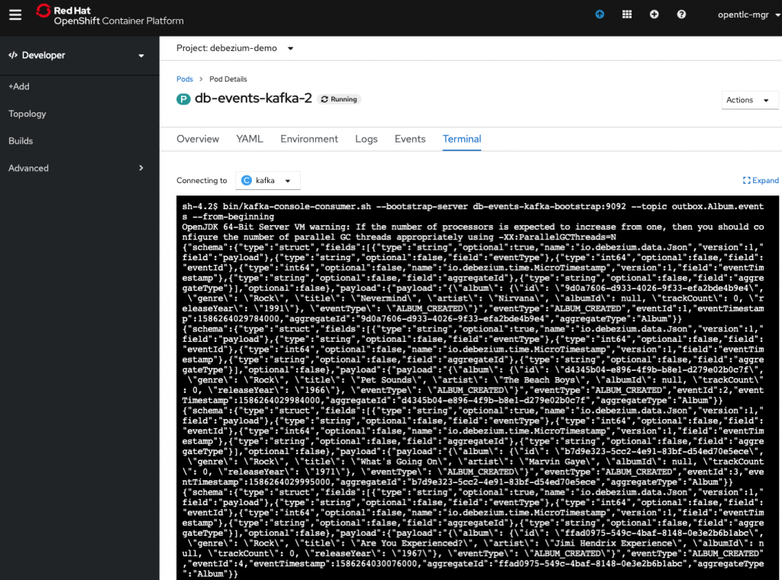Open the Actions dropdown menu
This screenshot has width=782, height=580.
(749, 100)
